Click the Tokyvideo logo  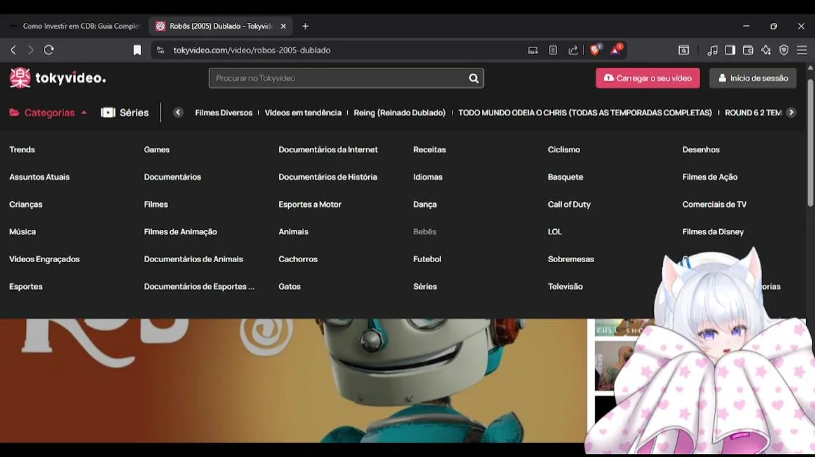pyautogui.click(x=58, y=78)
